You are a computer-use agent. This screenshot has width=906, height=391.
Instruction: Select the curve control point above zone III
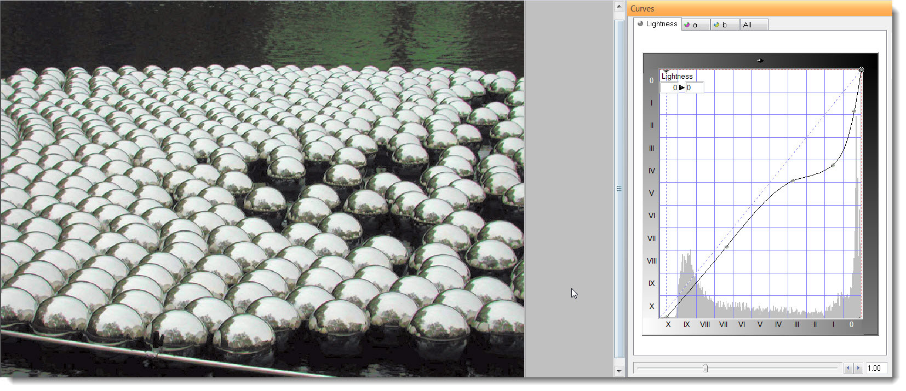(793, 180)
